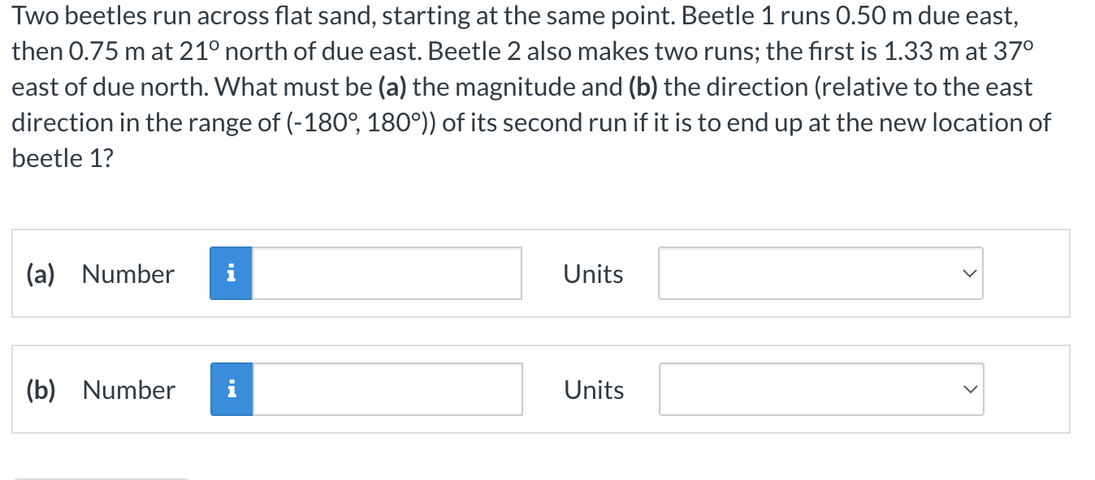This screenshot has width=1095, height=480.
Task: Select the answer box for the direction value
Action: (x=386, y=389)
